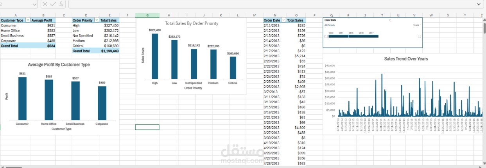The image size is (486, 168).
Task: Cancel the formula bar entry (X icon)
Action: [x=45, y=4]
